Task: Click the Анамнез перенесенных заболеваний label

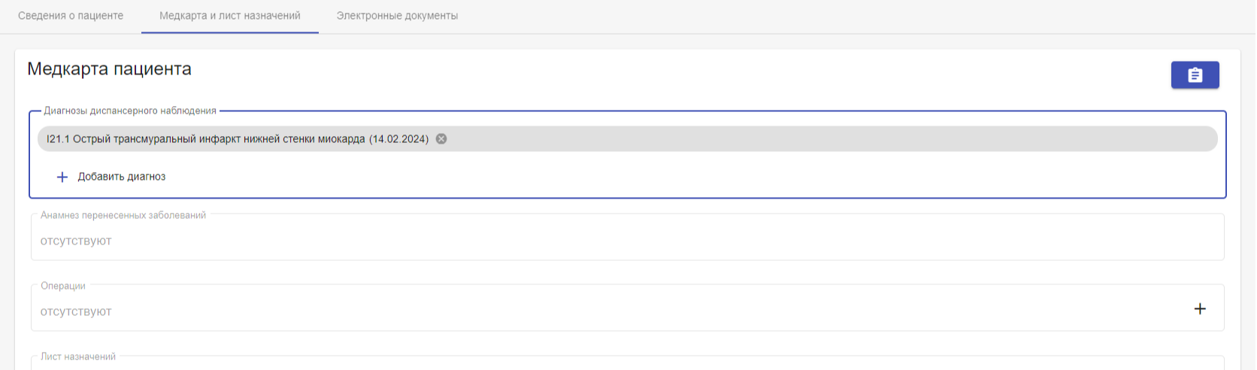Action: [123, 215]
